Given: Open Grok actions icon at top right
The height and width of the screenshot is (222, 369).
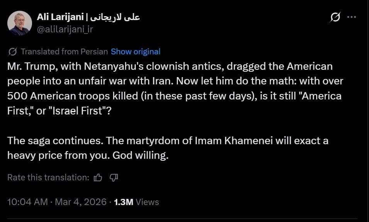Looking at the screenshot, I should pyautogui.click(x=335, y=17).
